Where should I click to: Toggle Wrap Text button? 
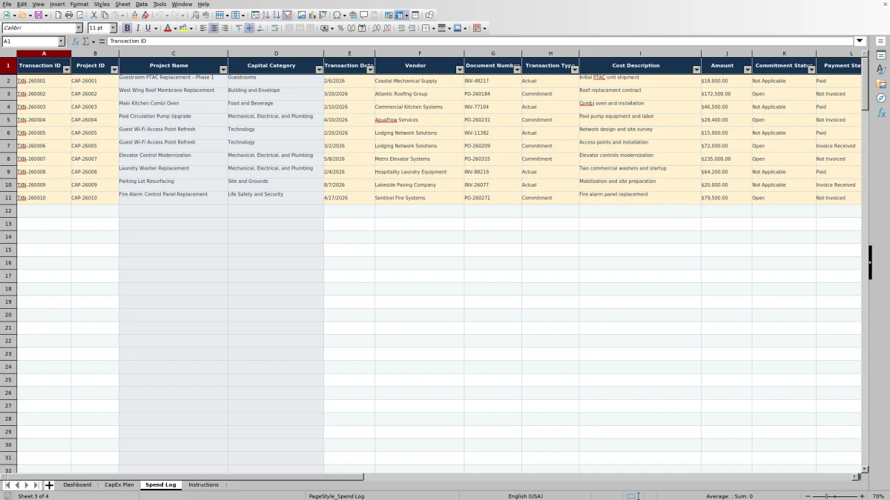[x=275, y=28]
